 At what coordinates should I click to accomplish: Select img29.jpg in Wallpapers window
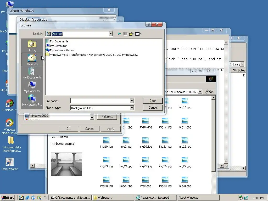(x=126, y=182)
